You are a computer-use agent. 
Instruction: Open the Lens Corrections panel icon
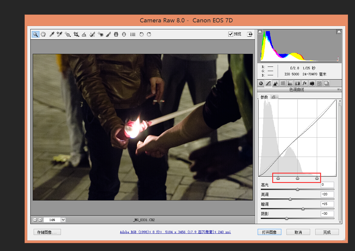coord(297,83)
